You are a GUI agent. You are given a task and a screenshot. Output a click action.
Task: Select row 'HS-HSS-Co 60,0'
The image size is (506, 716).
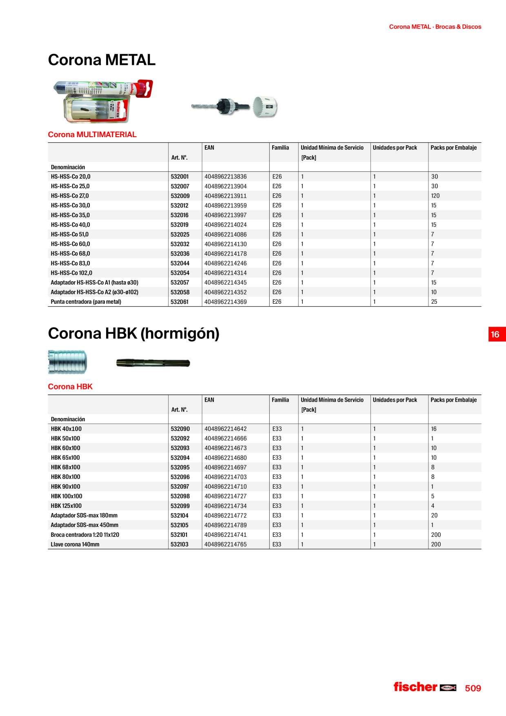[264, 244]
